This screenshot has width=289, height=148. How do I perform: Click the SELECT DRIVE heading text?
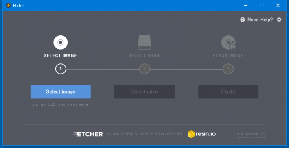point(144,56)
